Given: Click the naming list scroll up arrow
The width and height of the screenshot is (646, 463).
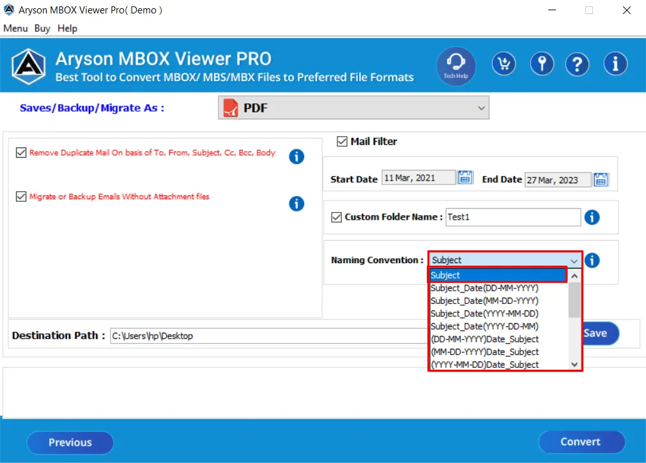Looking at the screenshot, I should (x=574, y=276).
